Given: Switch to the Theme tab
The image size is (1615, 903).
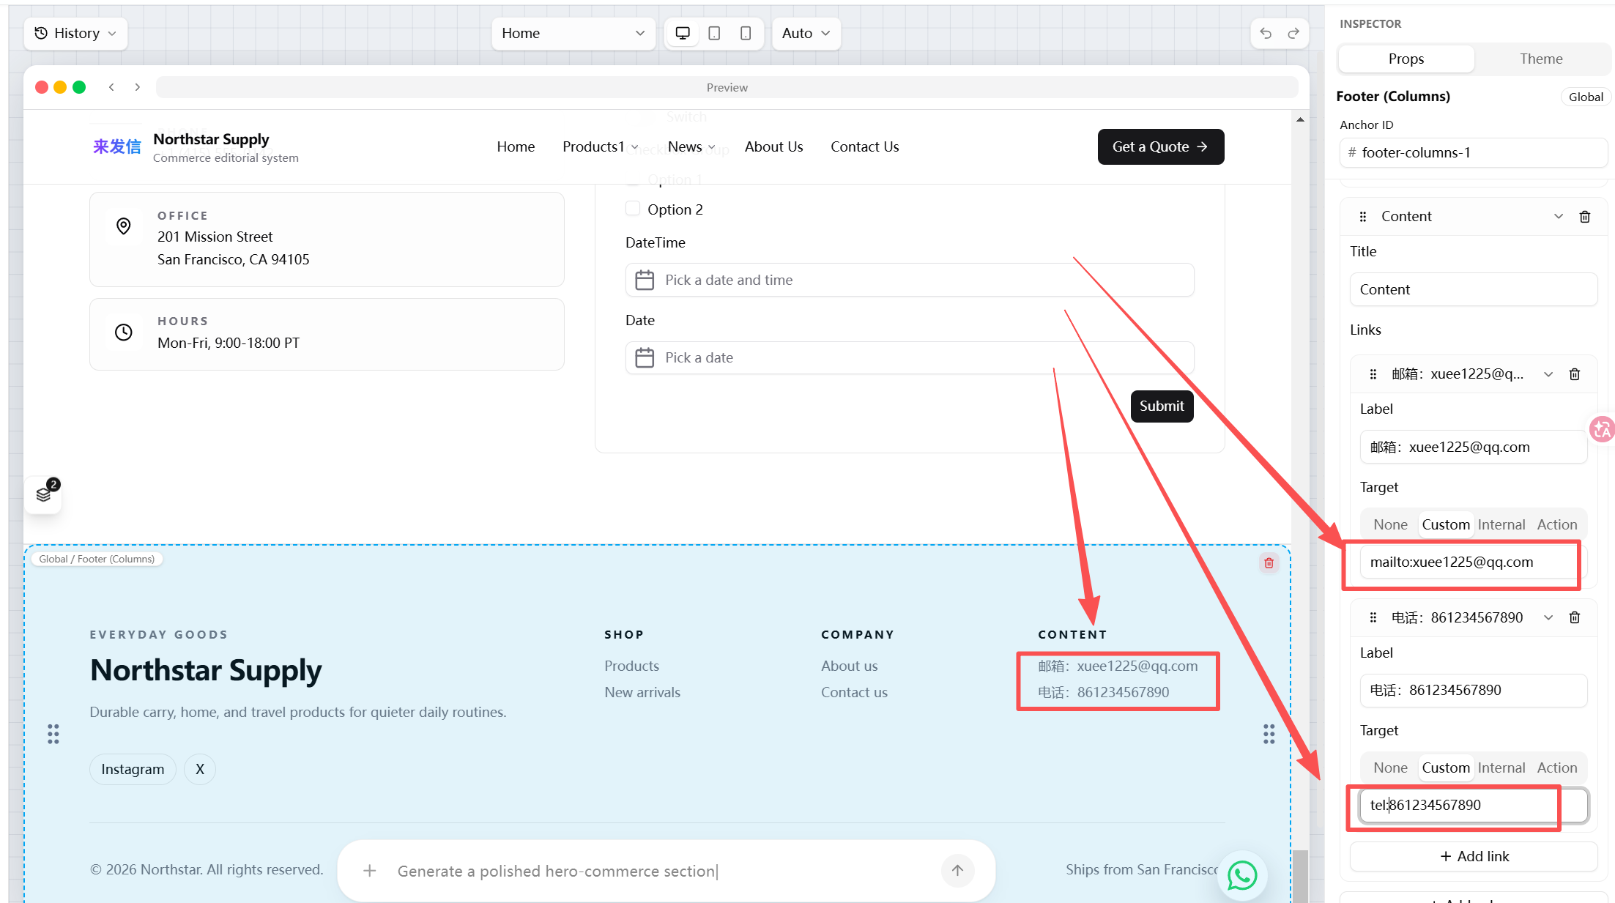Looking at the screenshot, I should tap(1540, 59).
